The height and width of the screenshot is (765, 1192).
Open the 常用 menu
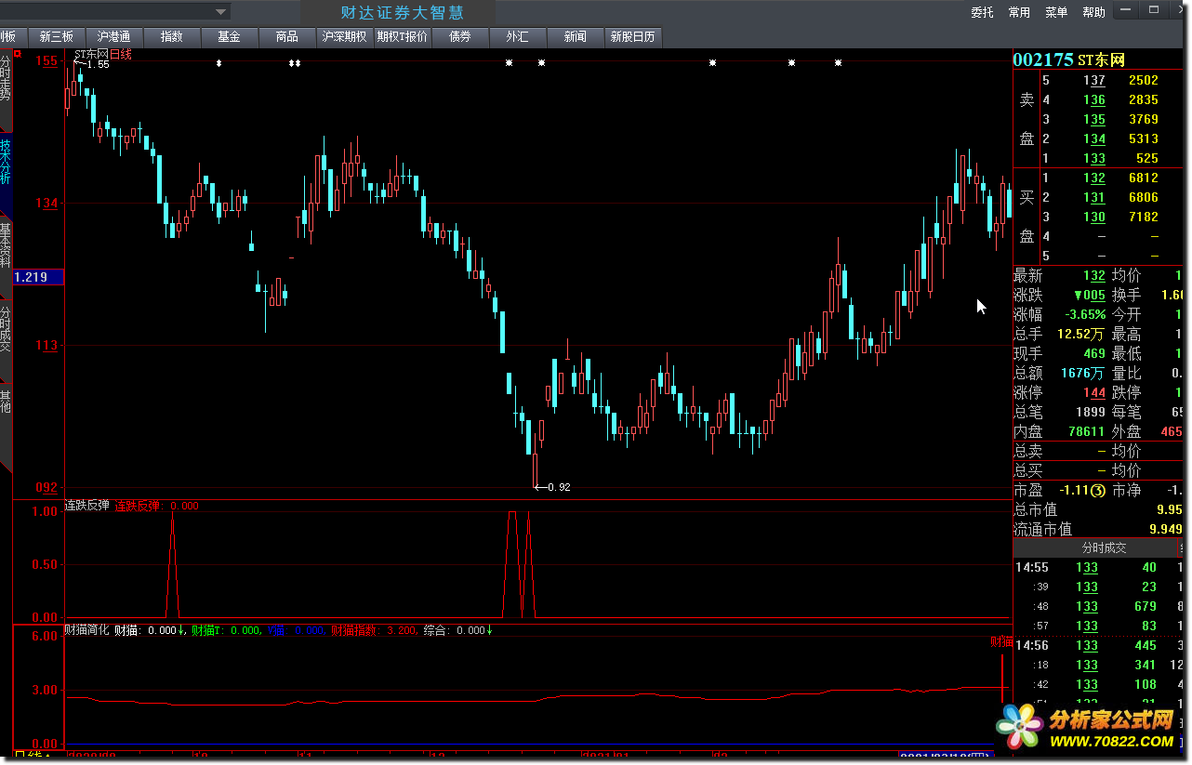point(1019,12)
